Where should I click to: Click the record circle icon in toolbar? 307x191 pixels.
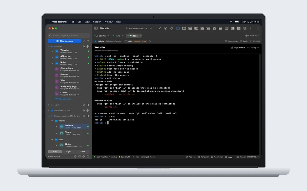coord(166,28)
